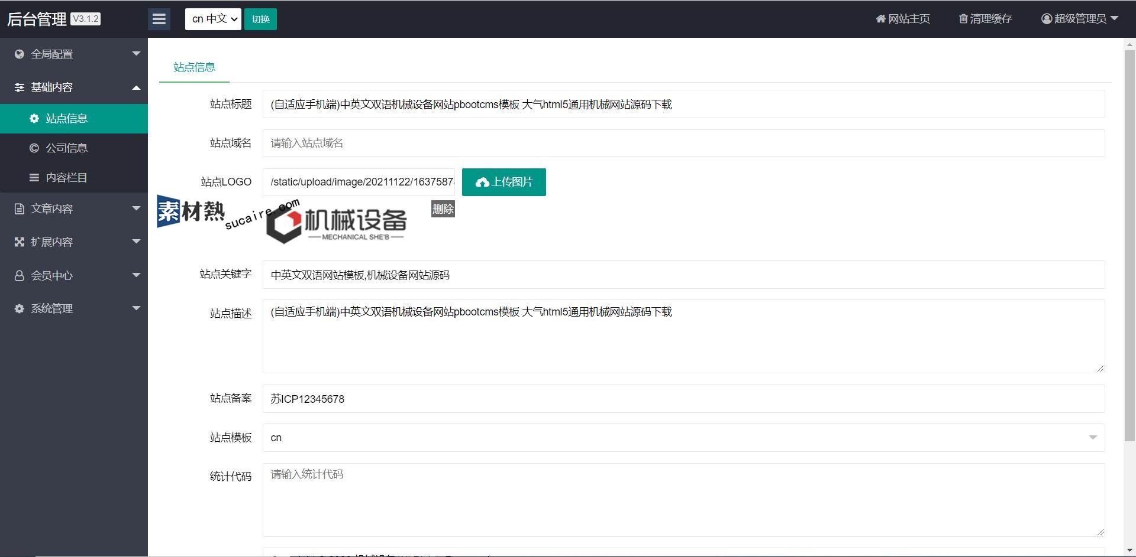The width and height of the screenshot is (1136, 557).
Task: Open 内容栏目 in the sidebar
Action: (x=66, y=178)
